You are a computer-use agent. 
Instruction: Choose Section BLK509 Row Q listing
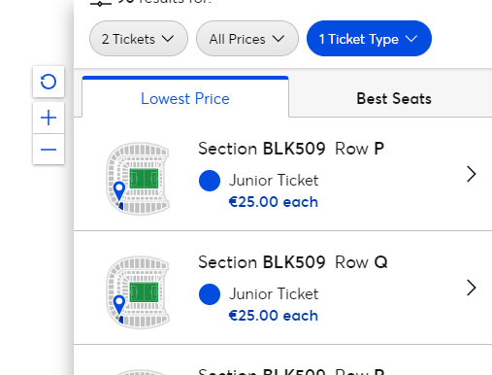click(x=283, y=288)
